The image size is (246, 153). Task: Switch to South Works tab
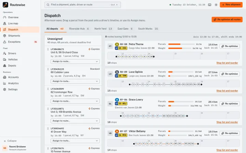pos(148,29)
